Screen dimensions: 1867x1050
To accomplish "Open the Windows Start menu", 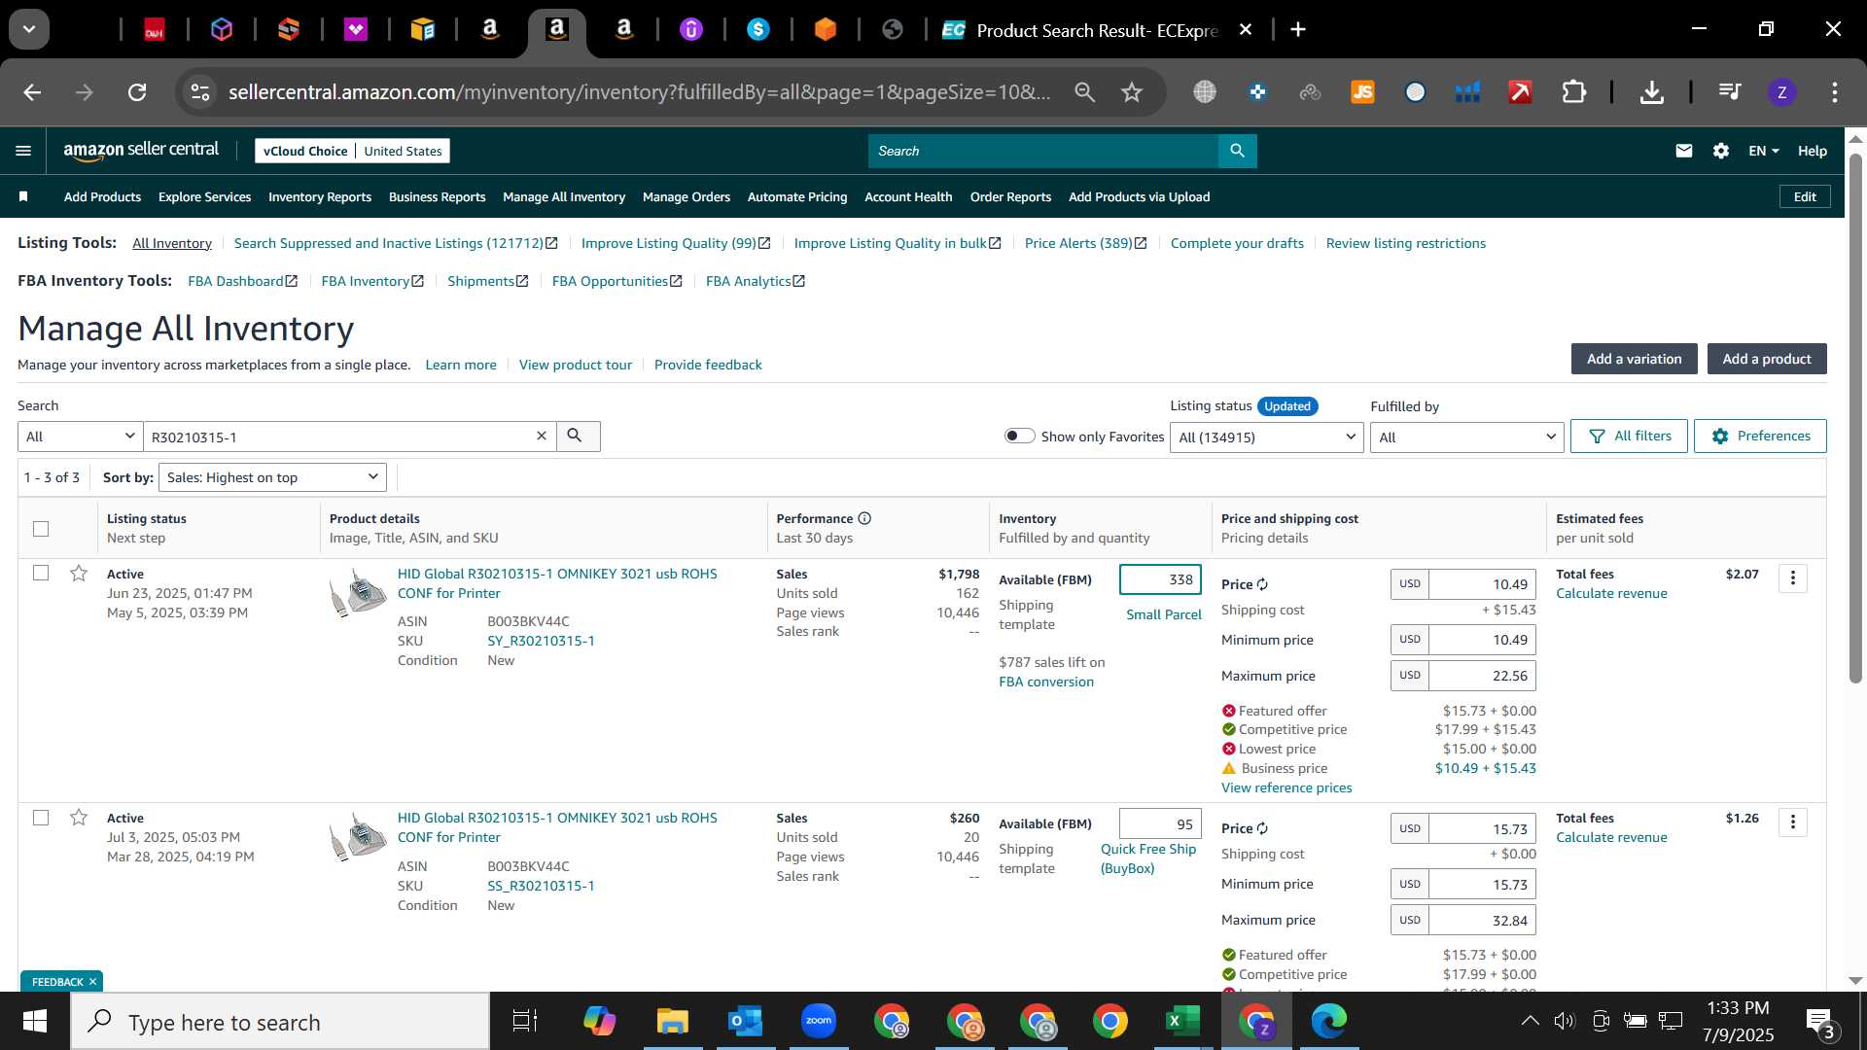I will (x=35, y=1021).
